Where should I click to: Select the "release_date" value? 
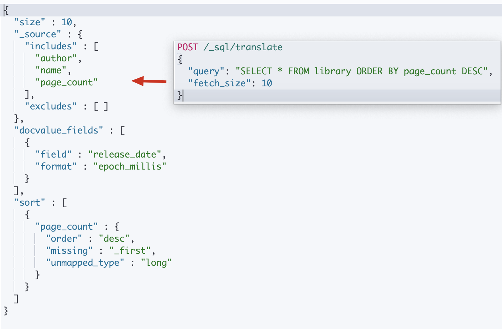point(125,154)
